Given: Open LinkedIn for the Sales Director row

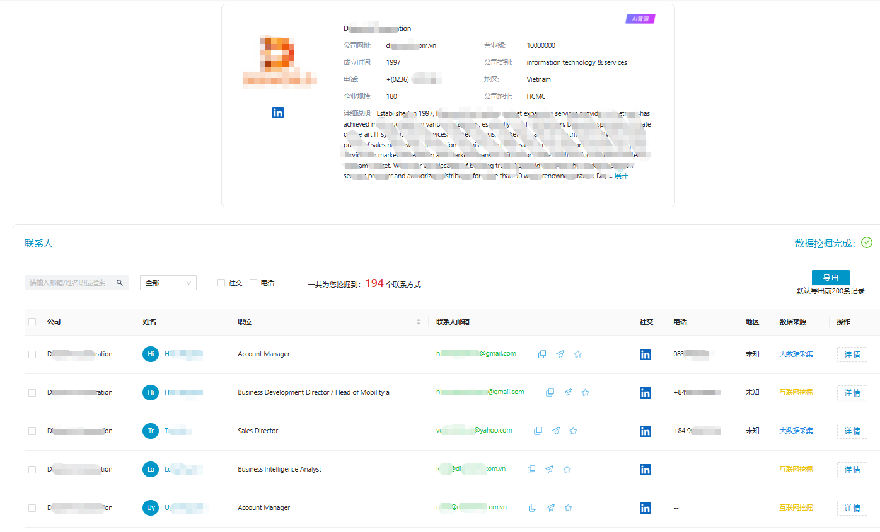Looking at the screenshot, I should tap(645, 431).
